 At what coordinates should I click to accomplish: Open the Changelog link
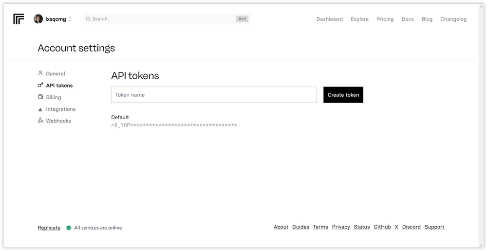pos(453,19)
